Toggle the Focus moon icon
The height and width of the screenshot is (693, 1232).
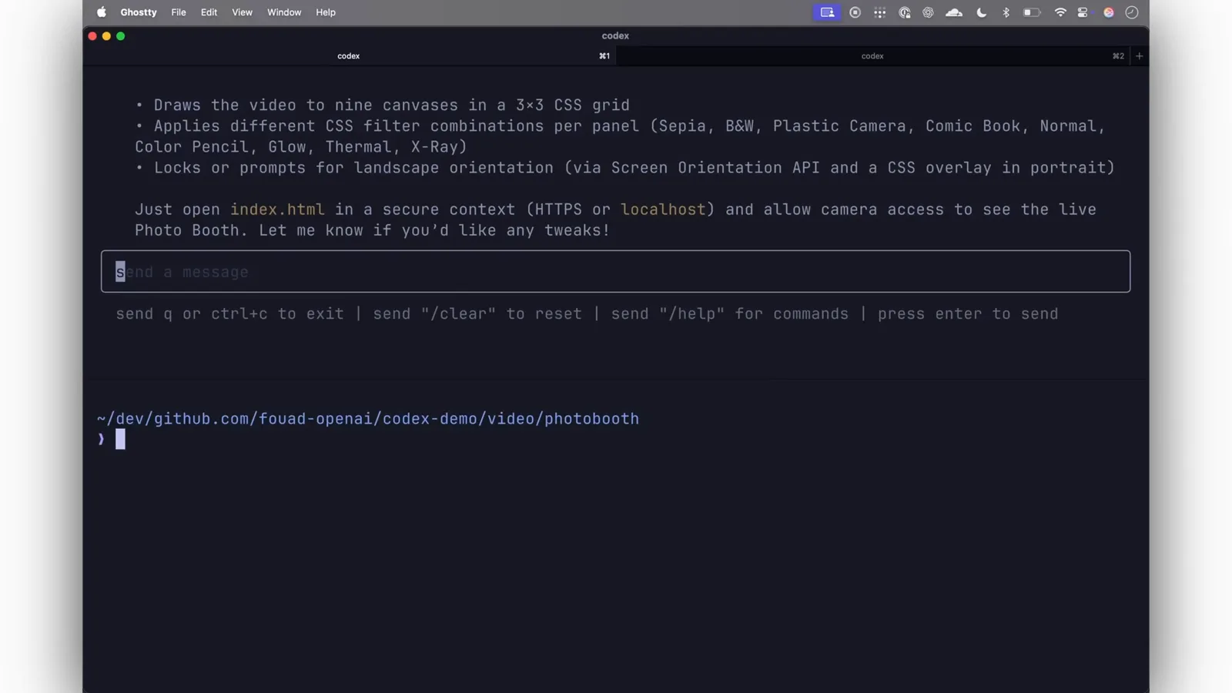tap(981, 12)
